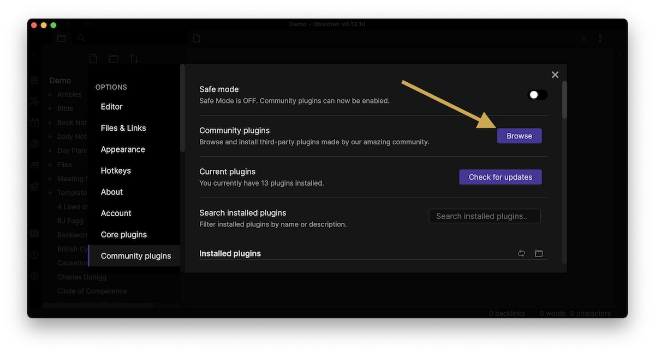The height and width of the screenshot is (354, 655).
Task: Browse community plugins
Action: (519, 136)
